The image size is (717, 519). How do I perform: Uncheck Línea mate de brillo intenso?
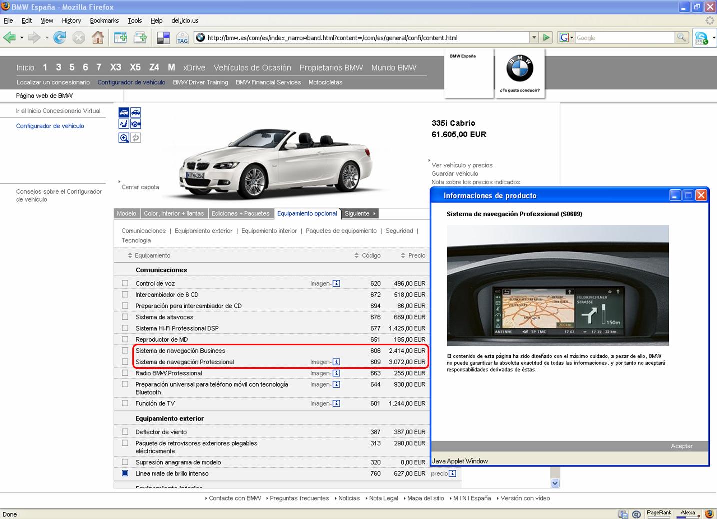coord(125,473)
